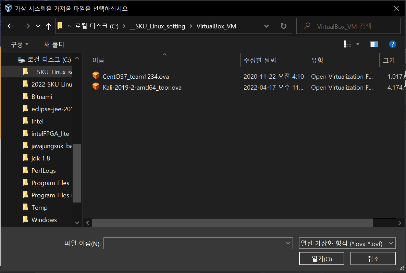The width and height of the screenshot is (406, 273).
Task: Click the date 2020-11-22 오전 4:10
Action: 274,77
